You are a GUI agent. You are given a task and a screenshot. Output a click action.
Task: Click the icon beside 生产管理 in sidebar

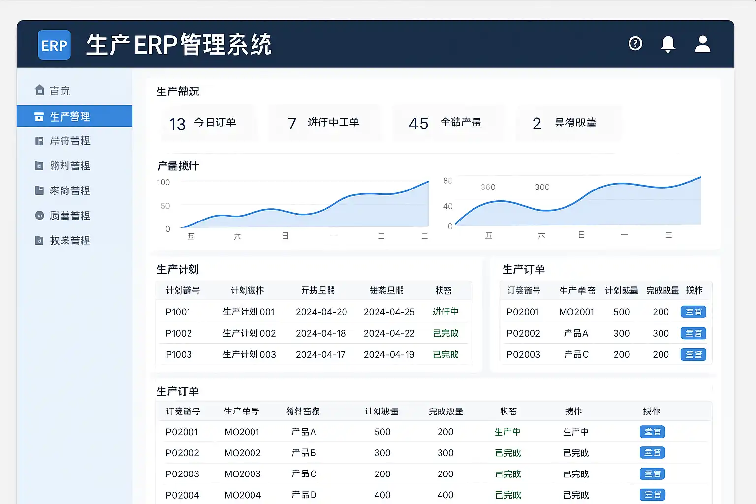(x=39, y=117)
